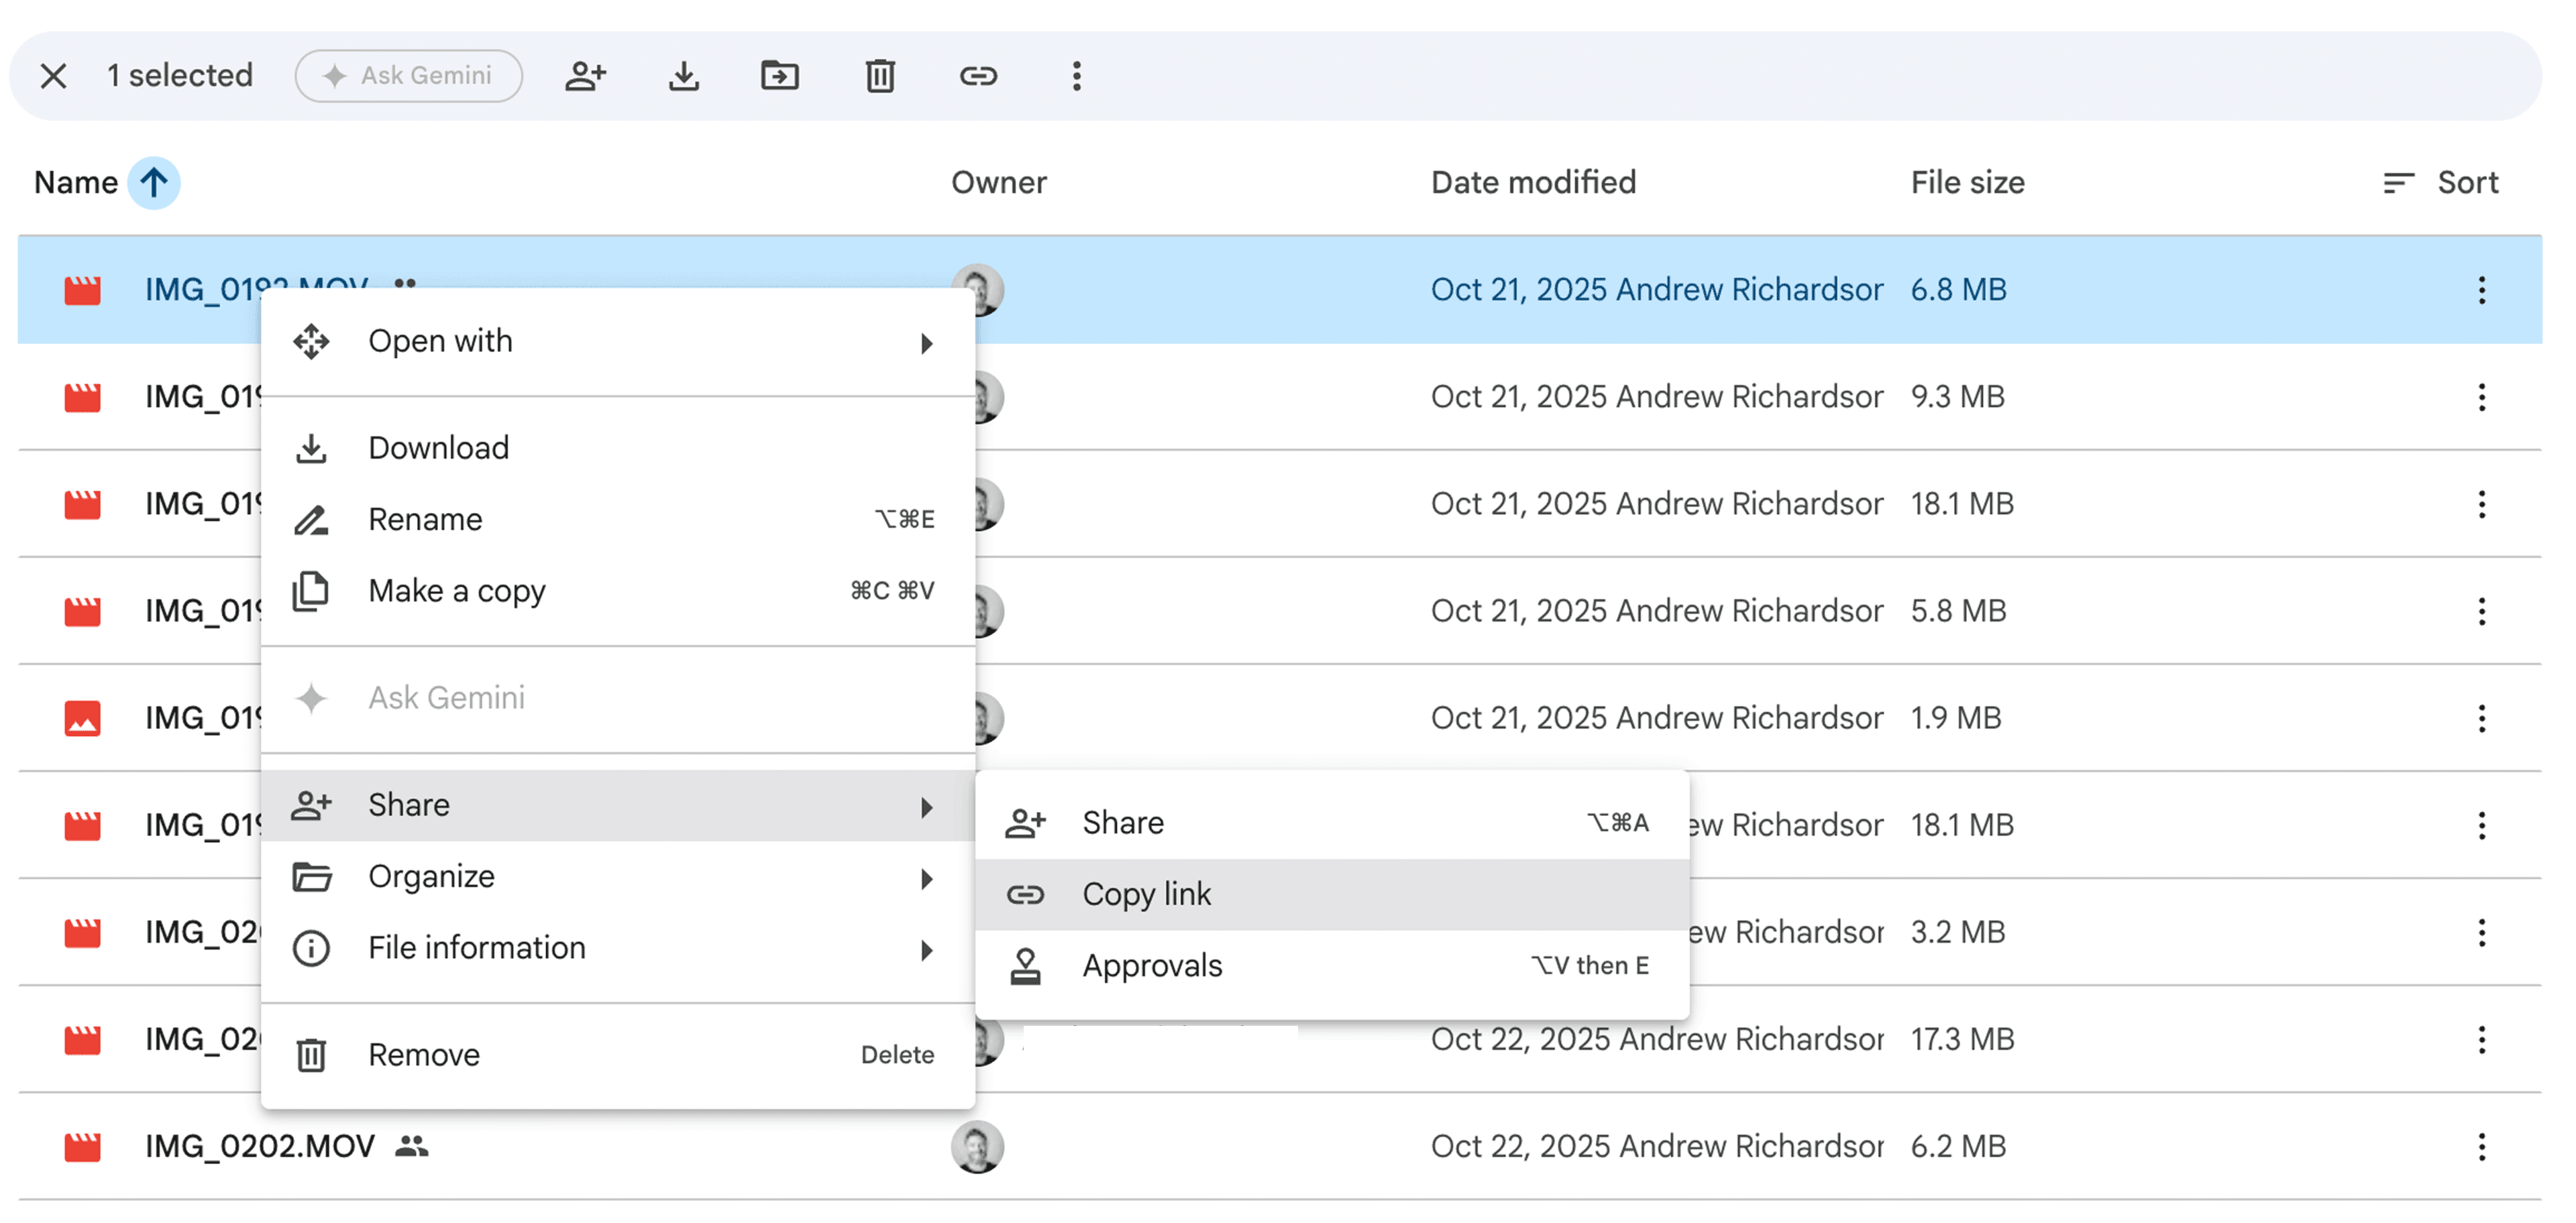Click the move-to-folder icon in toolbar
2576x1223 pixels.
(780, 76)
